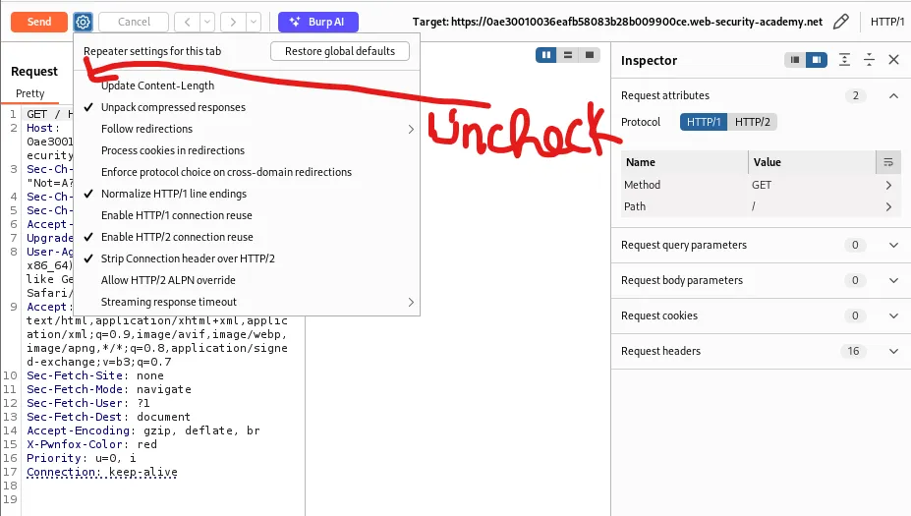
Task: Toggle Process cookies in redirections
Action: click(247, 150)
